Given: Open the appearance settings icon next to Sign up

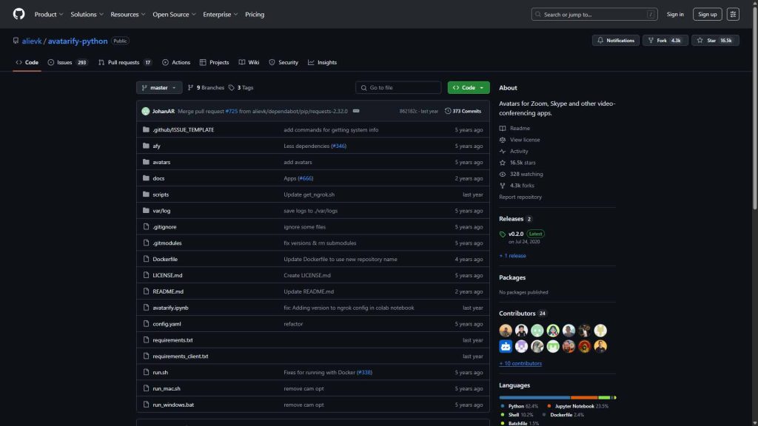Looking at the screenshot, I should click(733, 15).
